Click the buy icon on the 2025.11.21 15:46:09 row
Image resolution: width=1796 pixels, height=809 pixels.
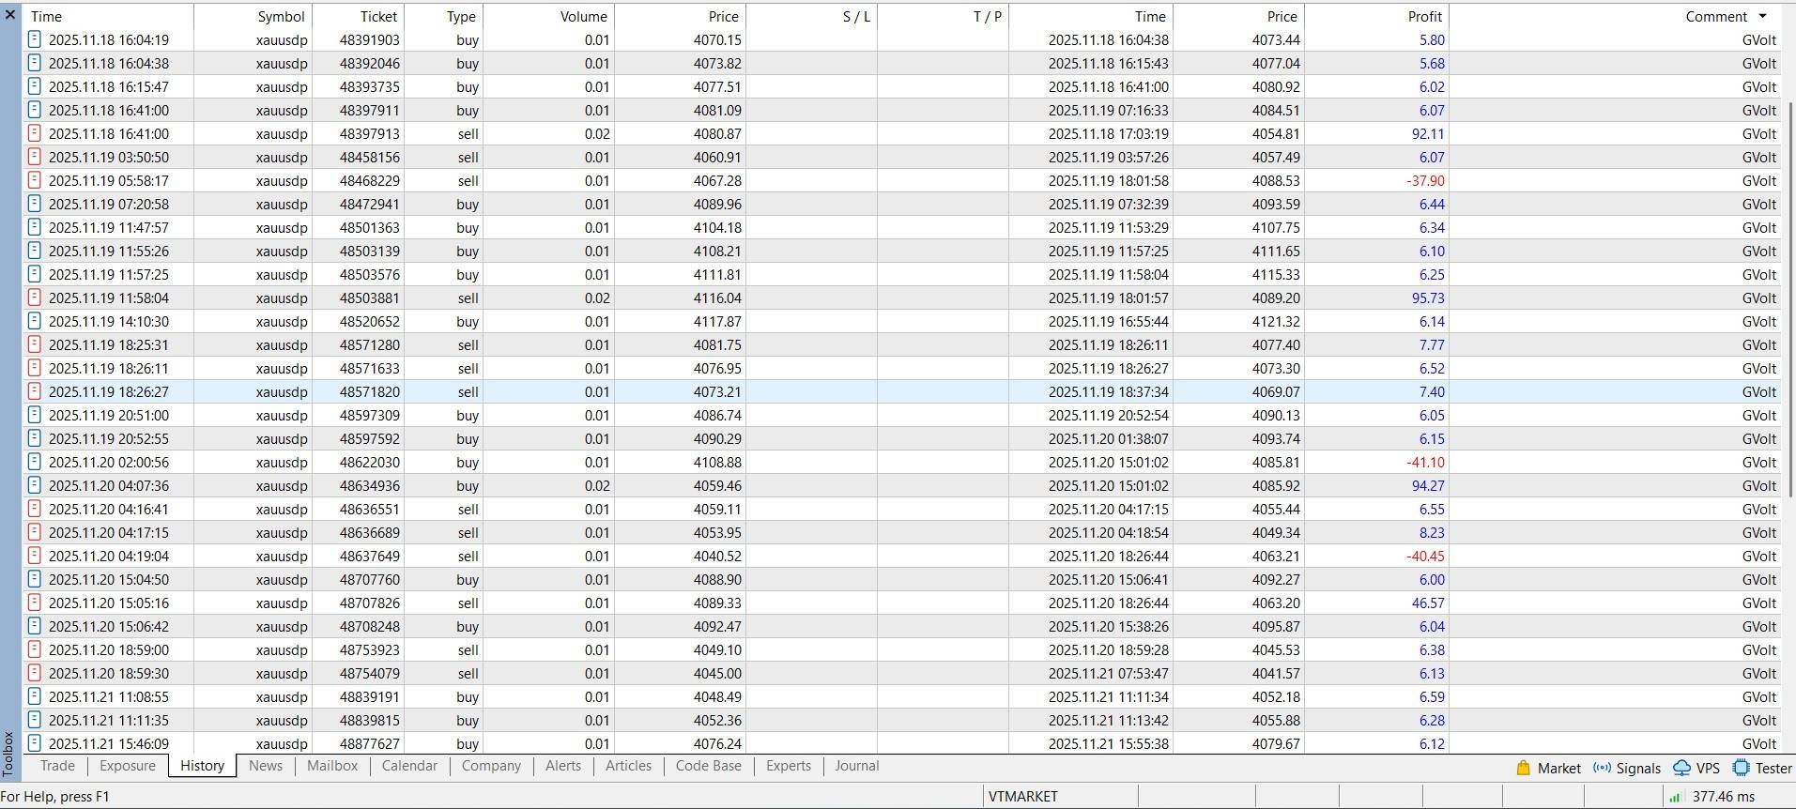(x=35, y=743)
